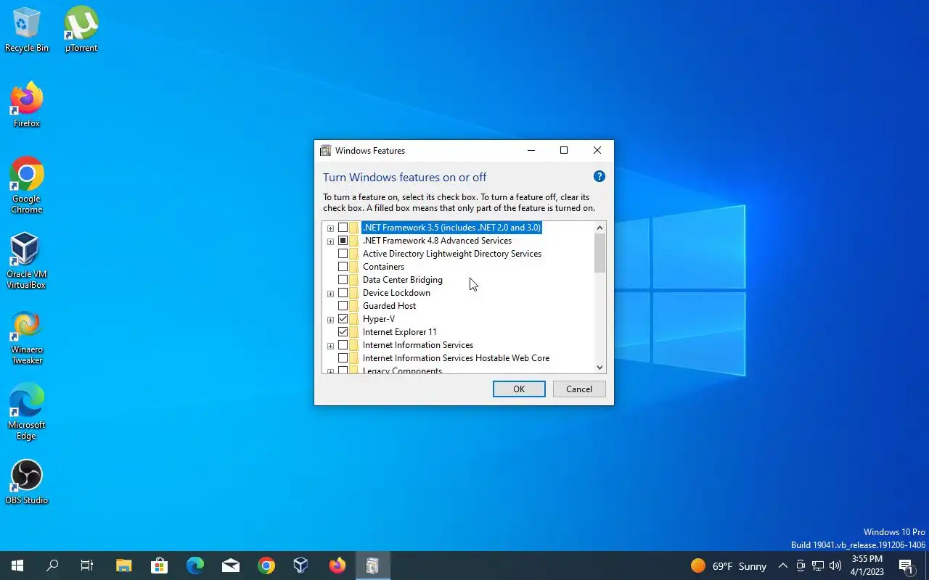The image size is (929, 580).
Task: Click the Meet Now tray icon
Action: pos(801,565)
